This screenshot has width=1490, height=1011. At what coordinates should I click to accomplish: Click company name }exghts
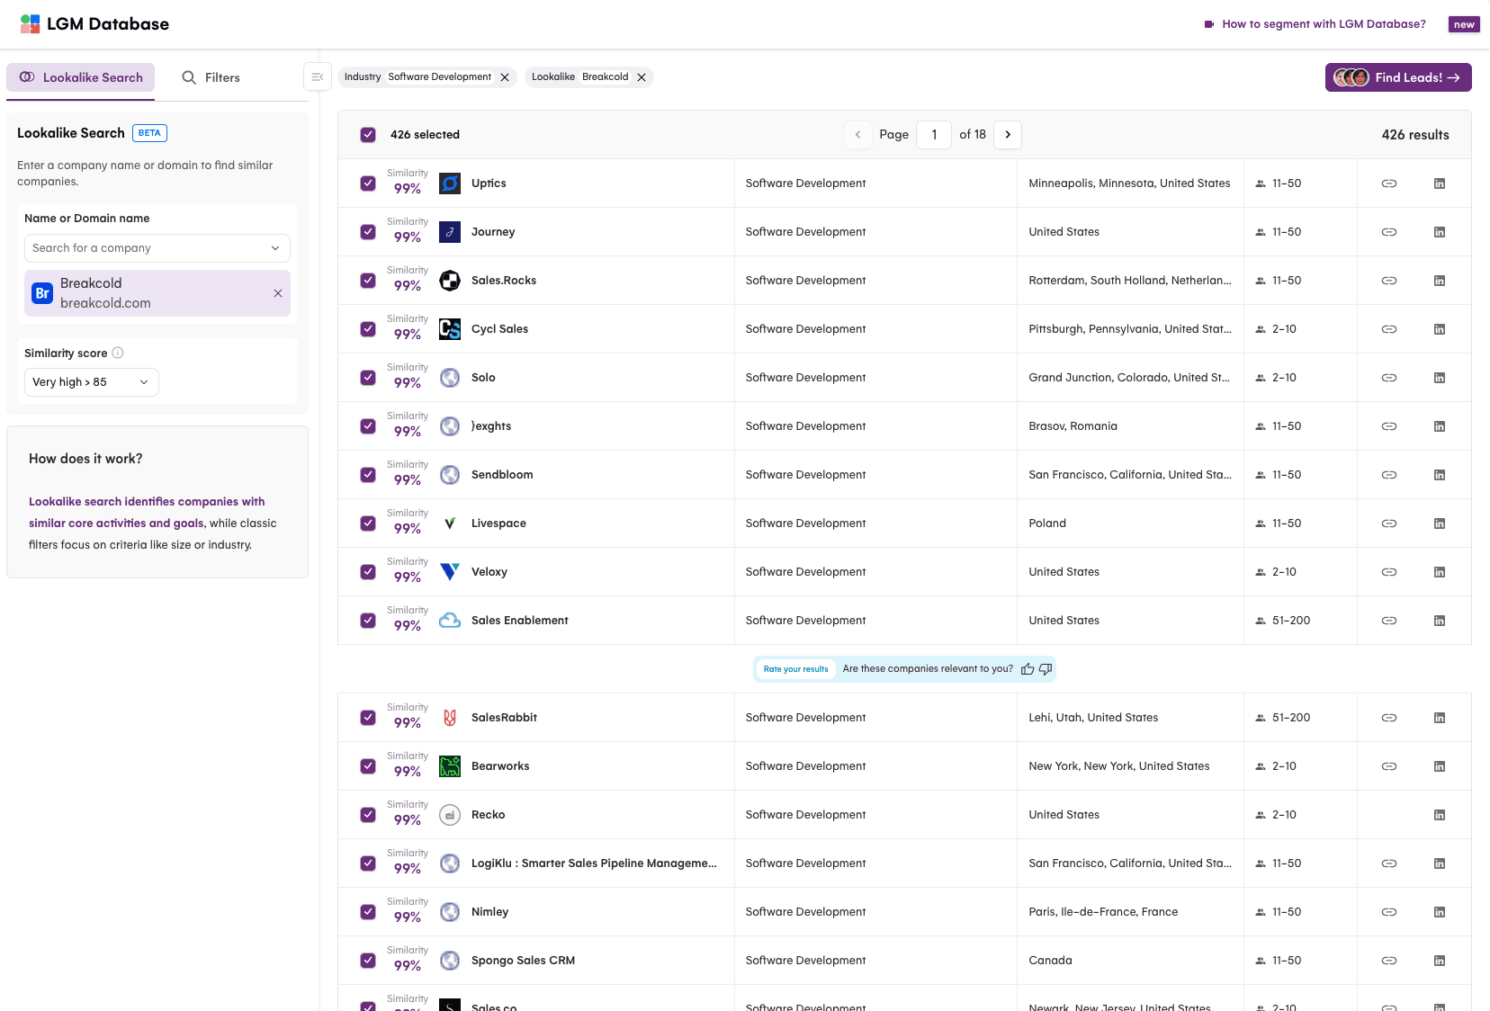pyautogui.click(x=491, y=426)
